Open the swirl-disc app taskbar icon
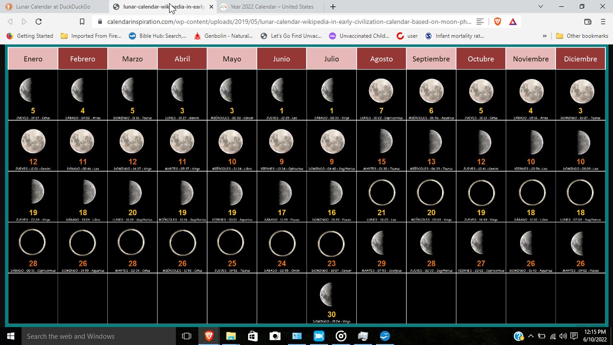The width and height of the screenshot is (613, 345). [341, 336]
